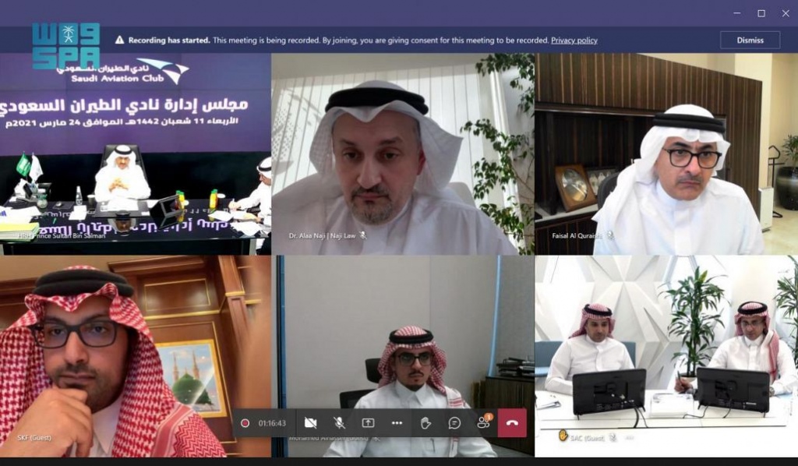Raise your hand in the meeting

(425, 423)
